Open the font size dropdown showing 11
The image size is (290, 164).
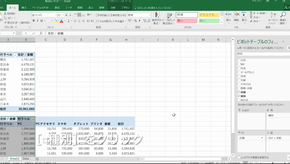pyautogui.click(x=63, y=15)
